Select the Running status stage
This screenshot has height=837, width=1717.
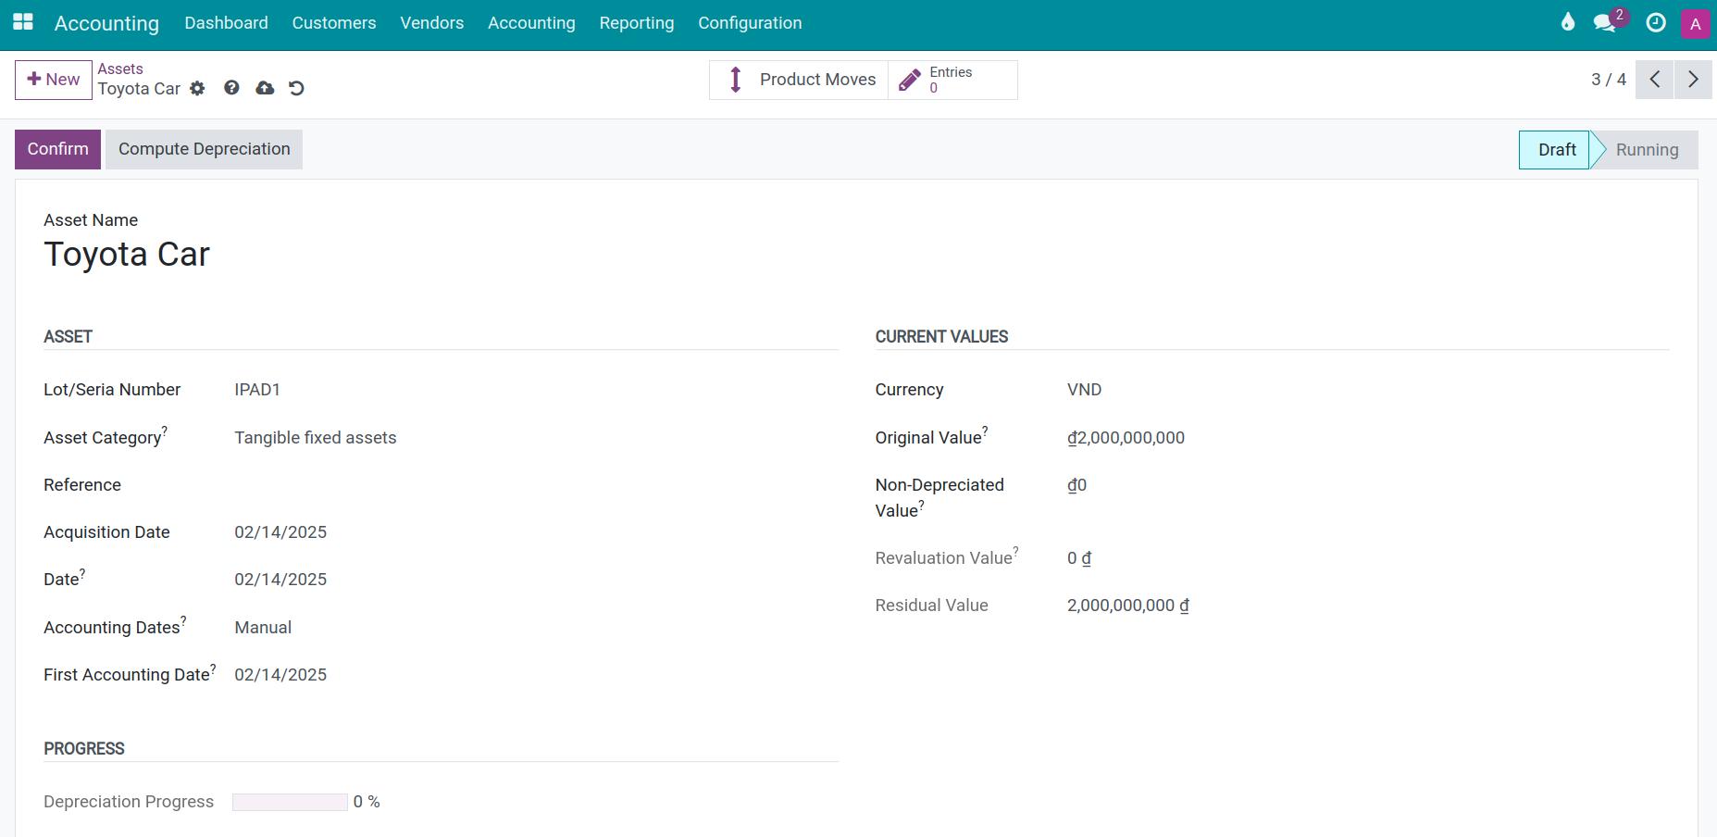pyautogui.click(x=1647, y=150)
